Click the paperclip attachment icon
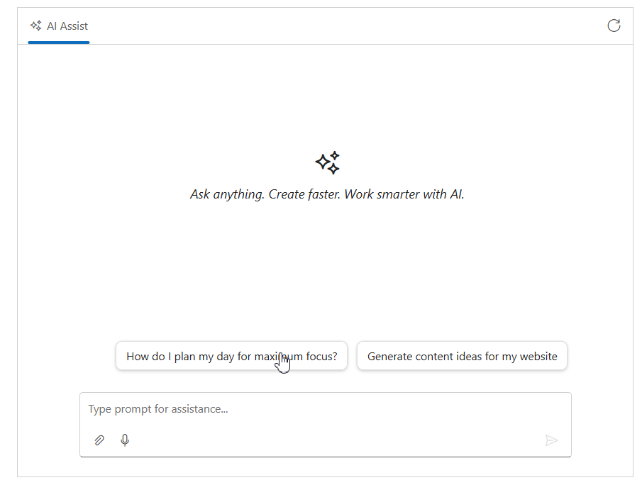The width and height of the screenshot is (642, 485). point(99,440)
